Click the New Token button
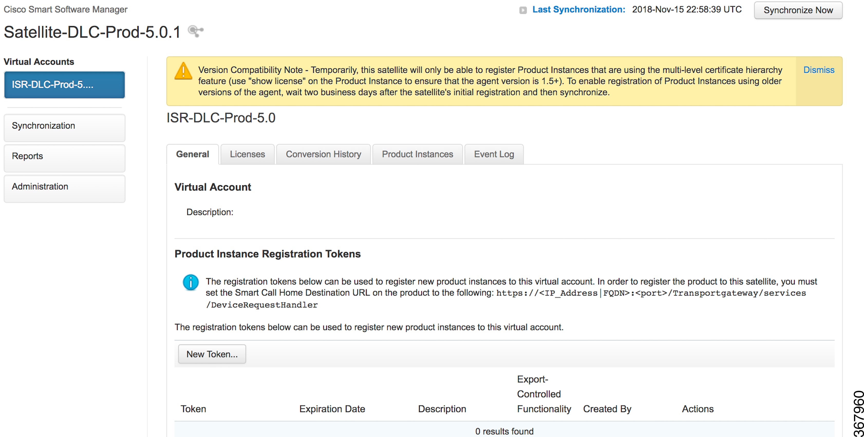The image size is (864, 437). coord(212,354)
